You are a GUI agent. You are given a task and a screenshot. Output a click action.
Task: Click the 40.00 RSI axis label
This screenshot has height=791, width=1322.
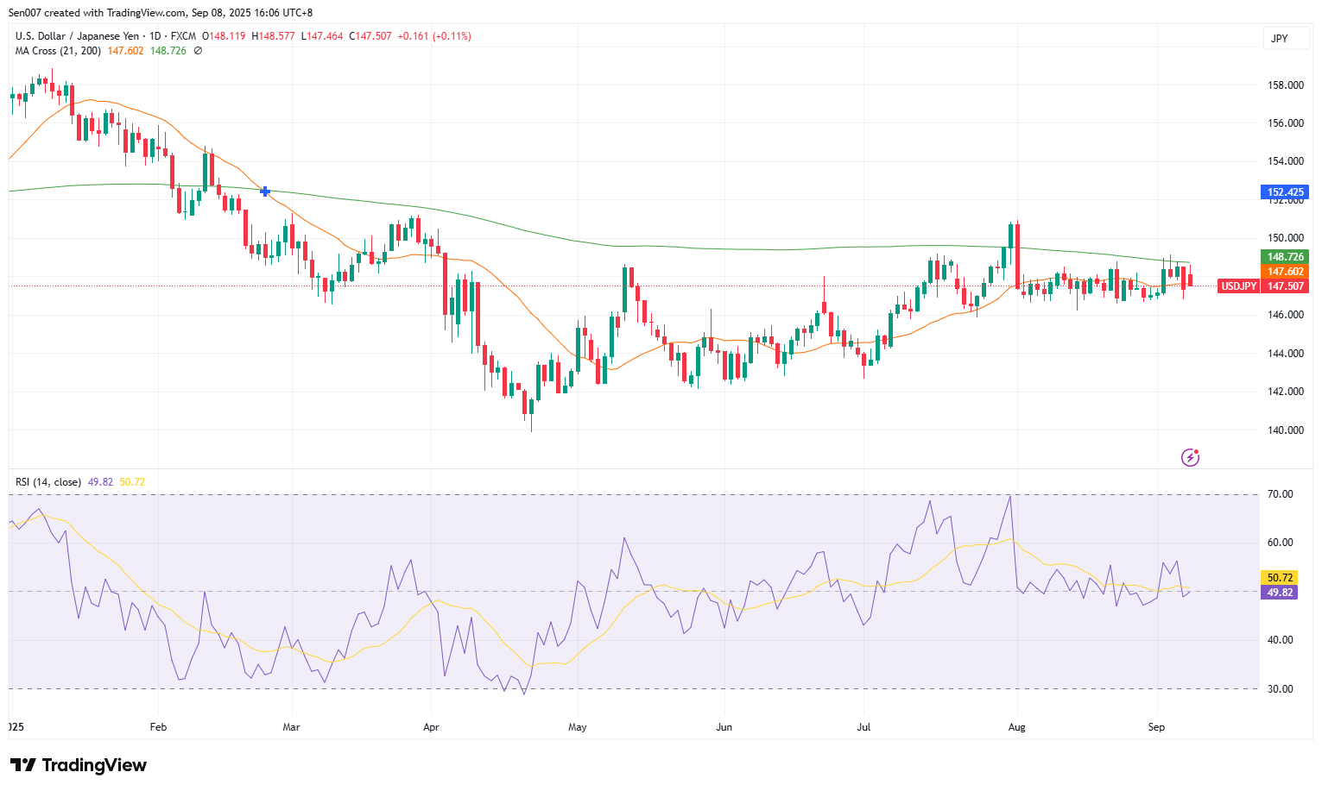[1281, 640]
